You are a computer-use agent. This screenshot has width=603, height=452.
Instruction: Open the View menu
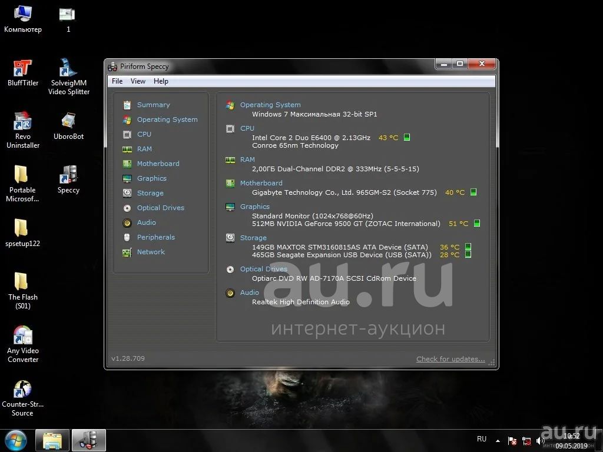pos(138,81)
